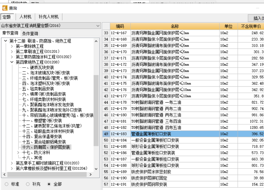Viewport: 264px width, 190px height.
Task: Select tree item 十四、复合保温膏安装
Action: tap(42, 137)
